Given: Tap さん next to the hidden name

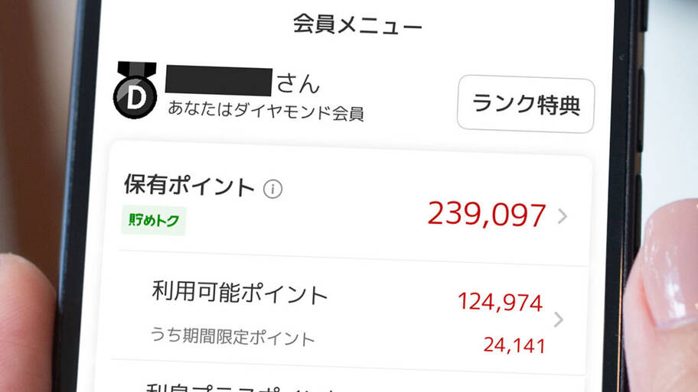Looking at the screenshot, I should click(298, 83).
